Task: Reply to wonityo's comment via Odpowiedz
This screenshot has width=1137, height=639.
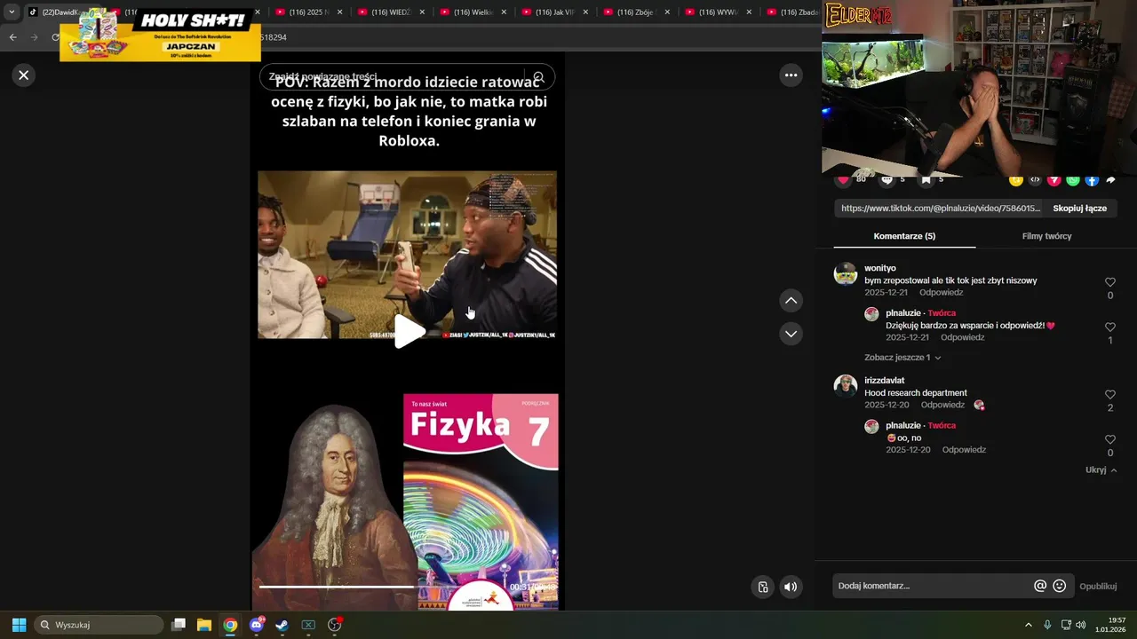Action: point(941,293)
